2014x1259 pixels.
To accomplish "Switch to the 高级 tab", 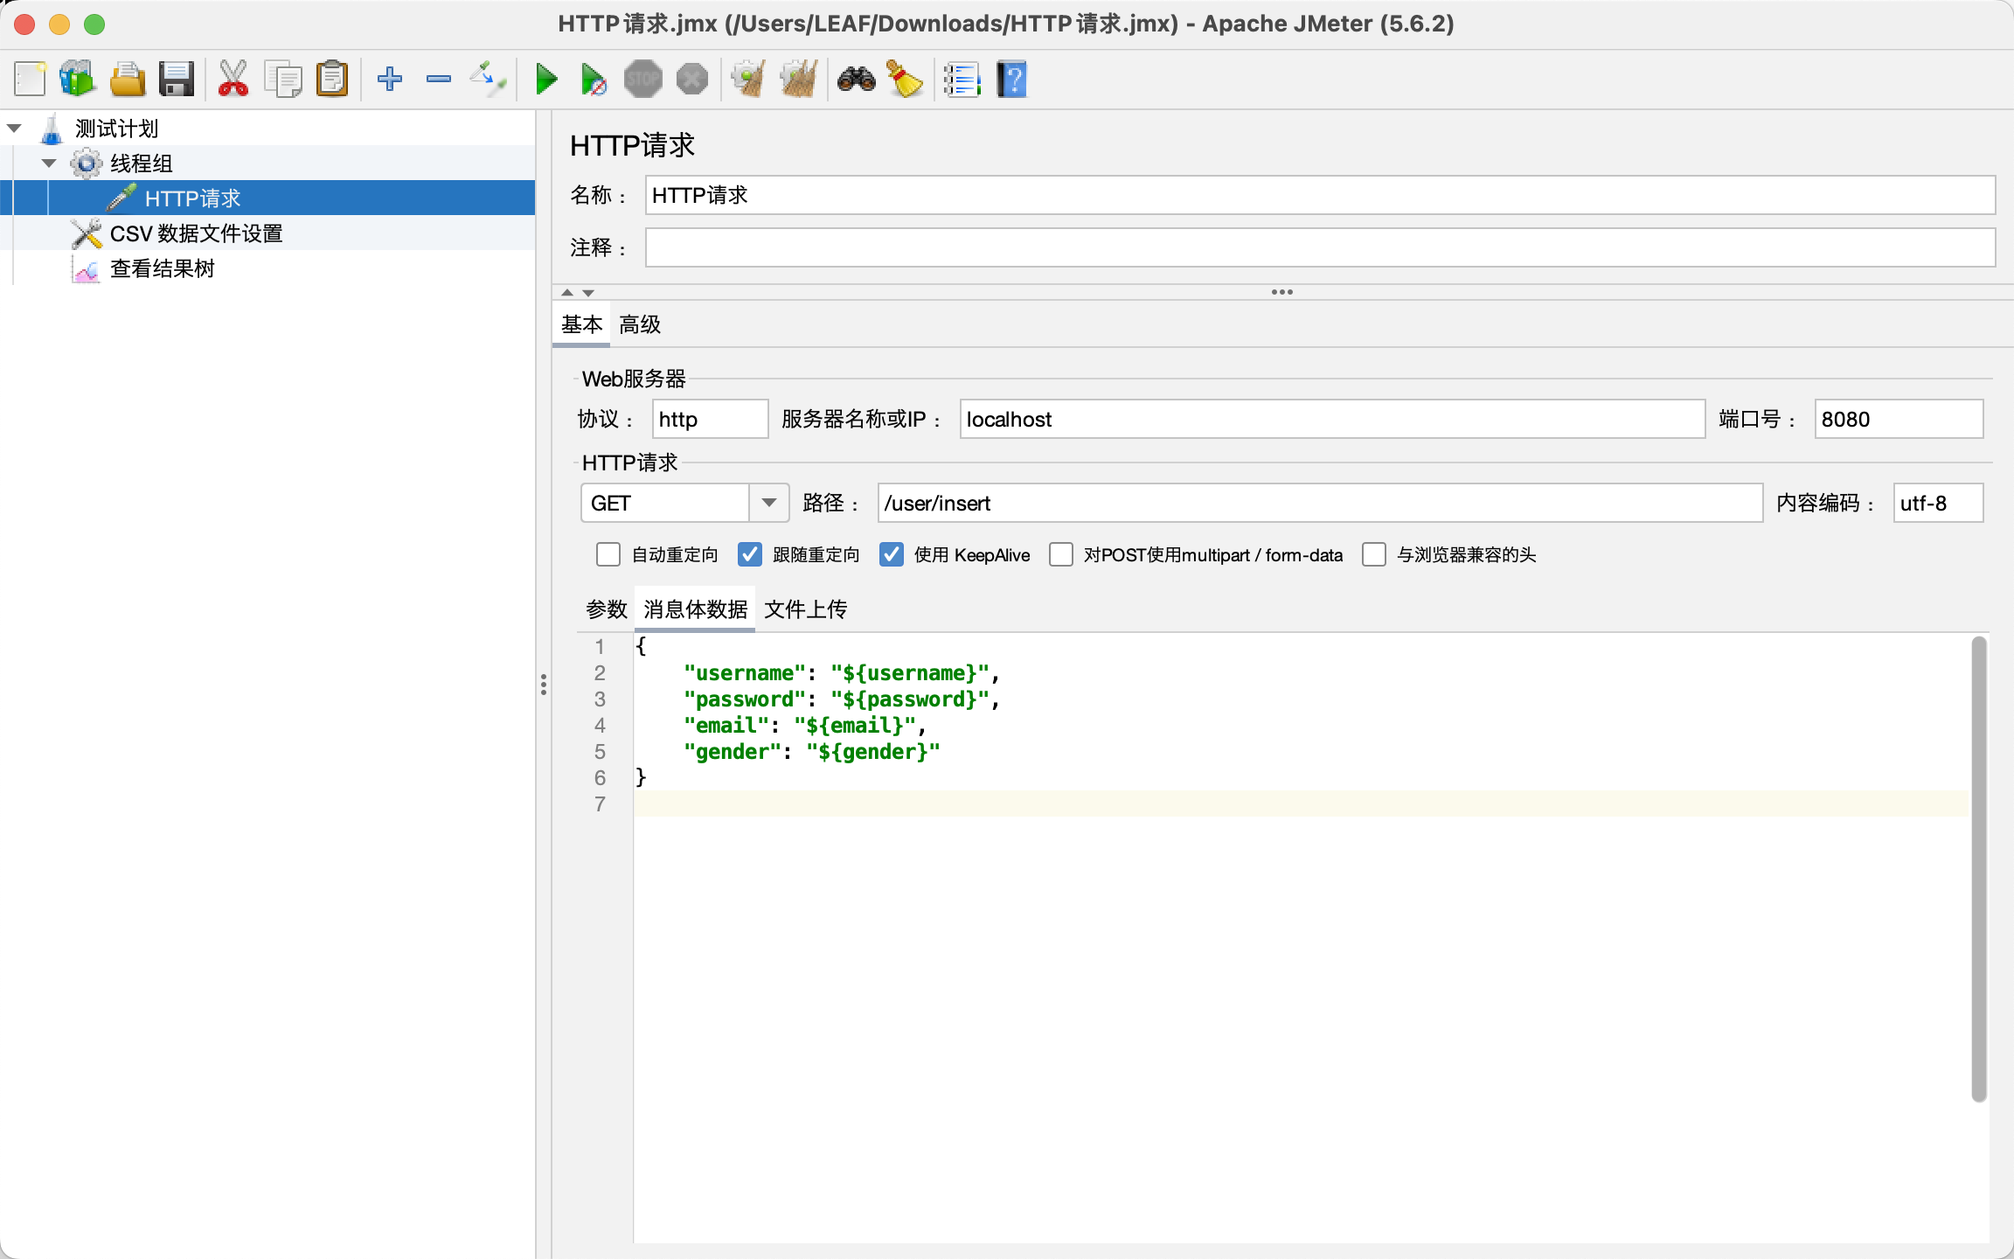I will (640, 324).
